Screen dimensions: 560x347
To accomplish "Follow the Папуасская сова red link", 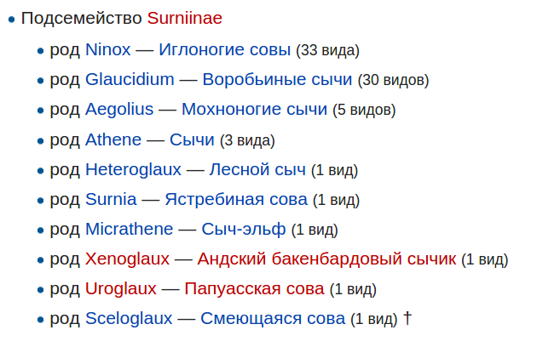I will pyautogui.click(x=254, y=288).
